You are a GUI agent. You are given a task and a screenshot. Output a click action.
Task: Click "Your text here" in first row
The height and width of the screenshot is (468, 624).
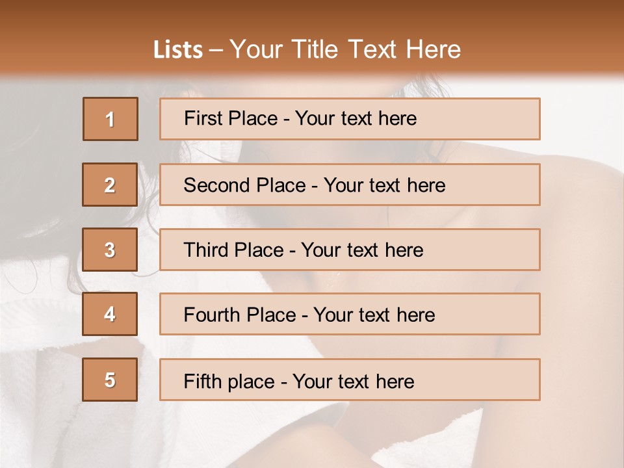click(356, 118)
